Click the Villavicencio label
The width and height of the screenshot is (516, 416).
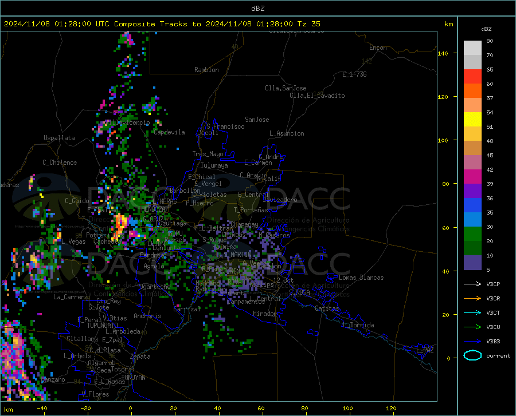point(127,122)
